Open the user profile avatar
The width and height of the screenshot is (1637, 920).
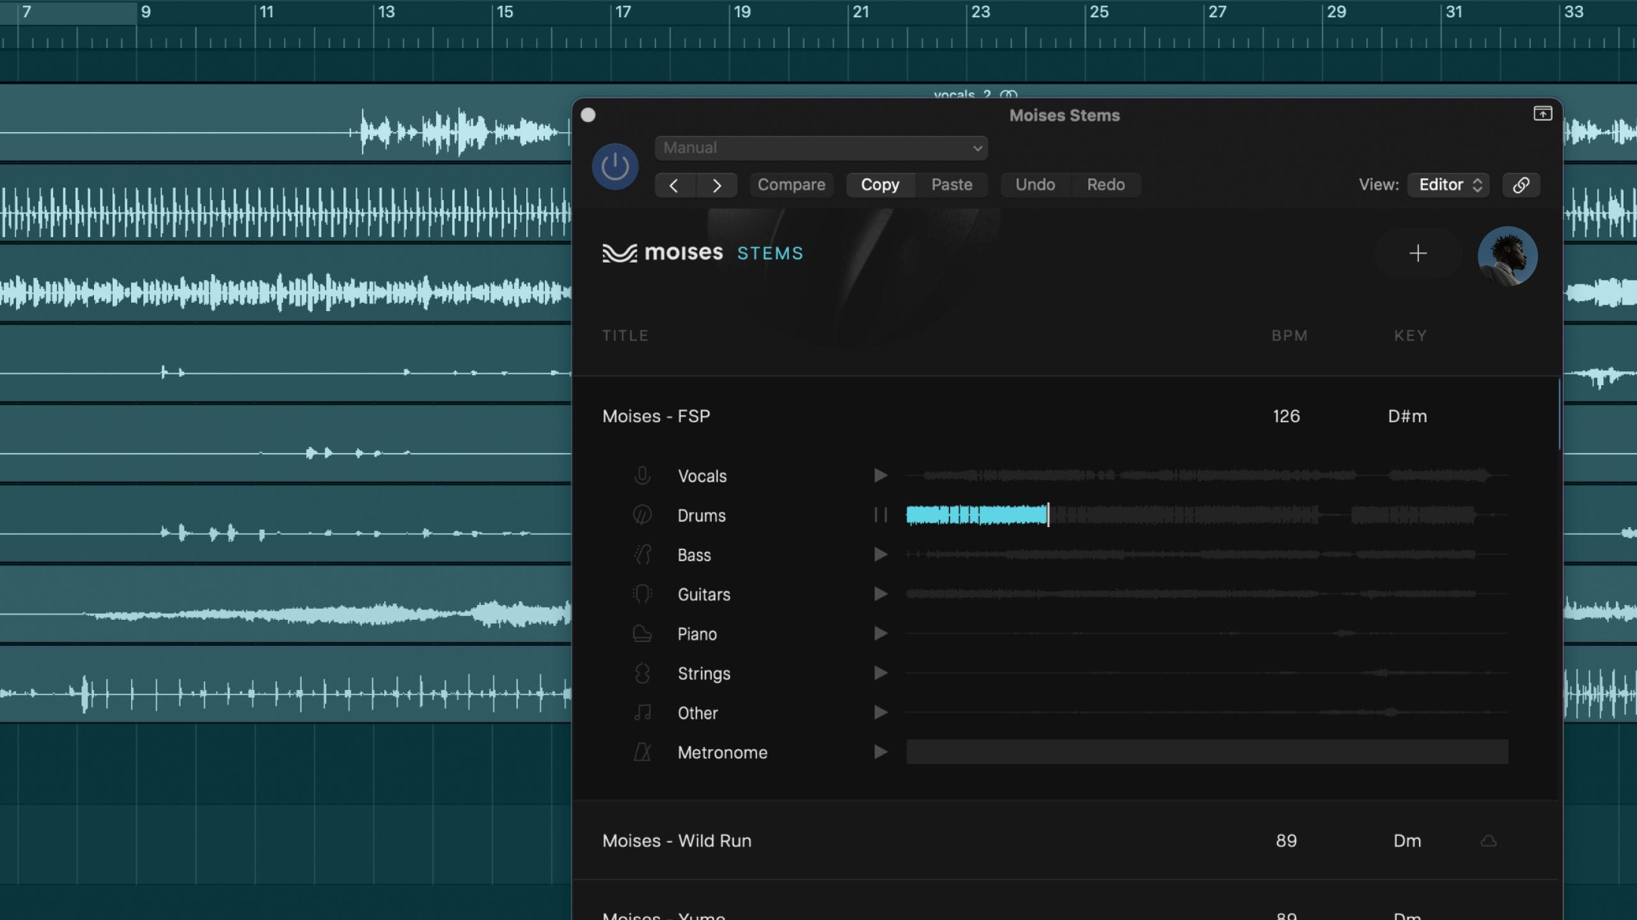pos(1507,256)
